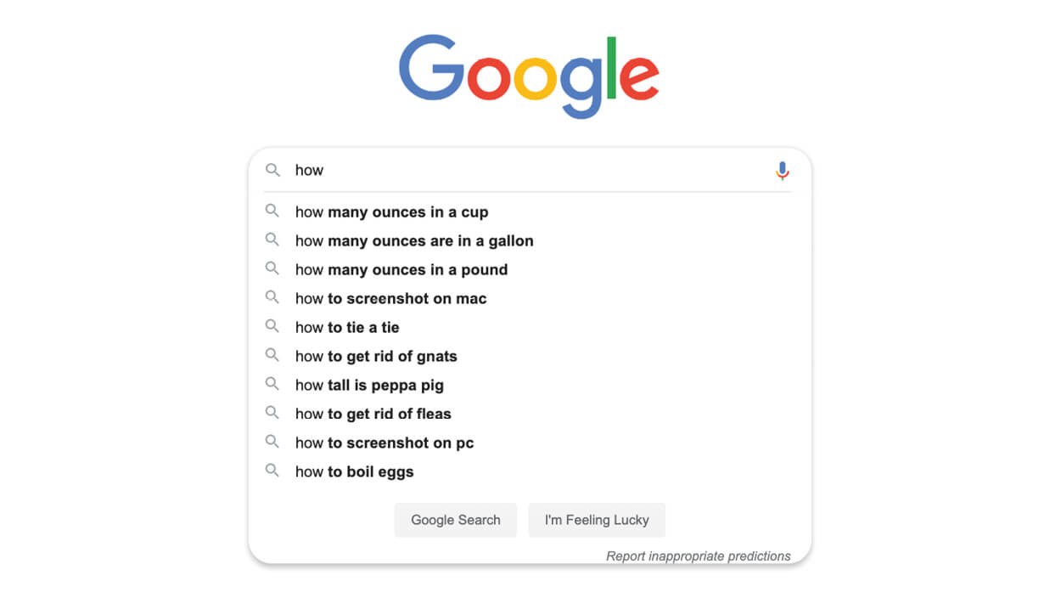
Task: Open Report inappropriate predictions link
Action: pyautogui.click(x=698, y=556)
